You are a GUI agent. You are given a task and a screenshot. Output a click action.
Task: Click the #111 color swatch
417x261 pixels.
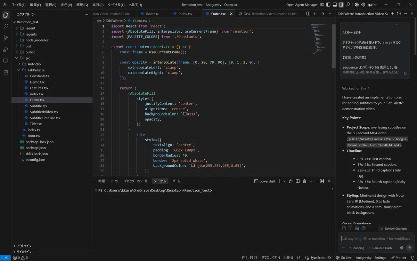pyautogui.click(x=185, y=114)
